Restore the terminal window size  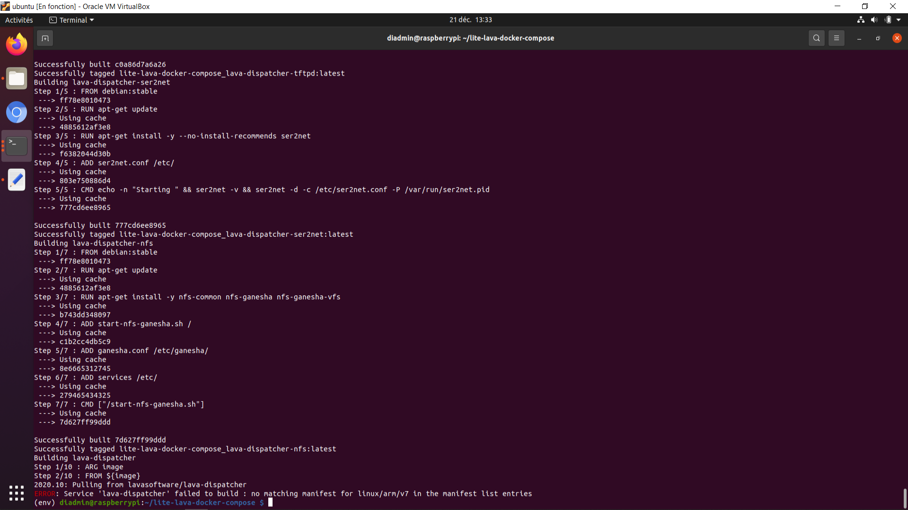(x=878, y=38)
